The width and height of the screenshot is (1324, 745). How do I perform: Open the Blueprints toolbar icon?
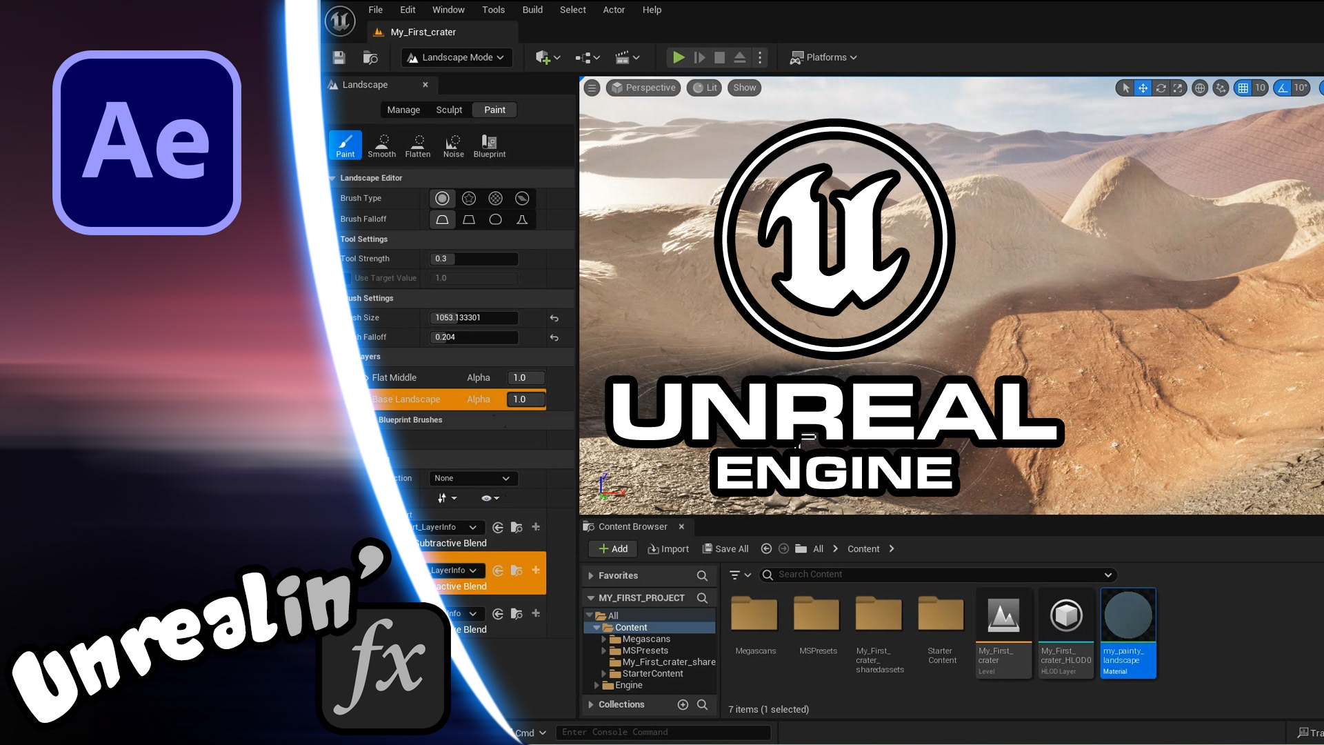588,57
